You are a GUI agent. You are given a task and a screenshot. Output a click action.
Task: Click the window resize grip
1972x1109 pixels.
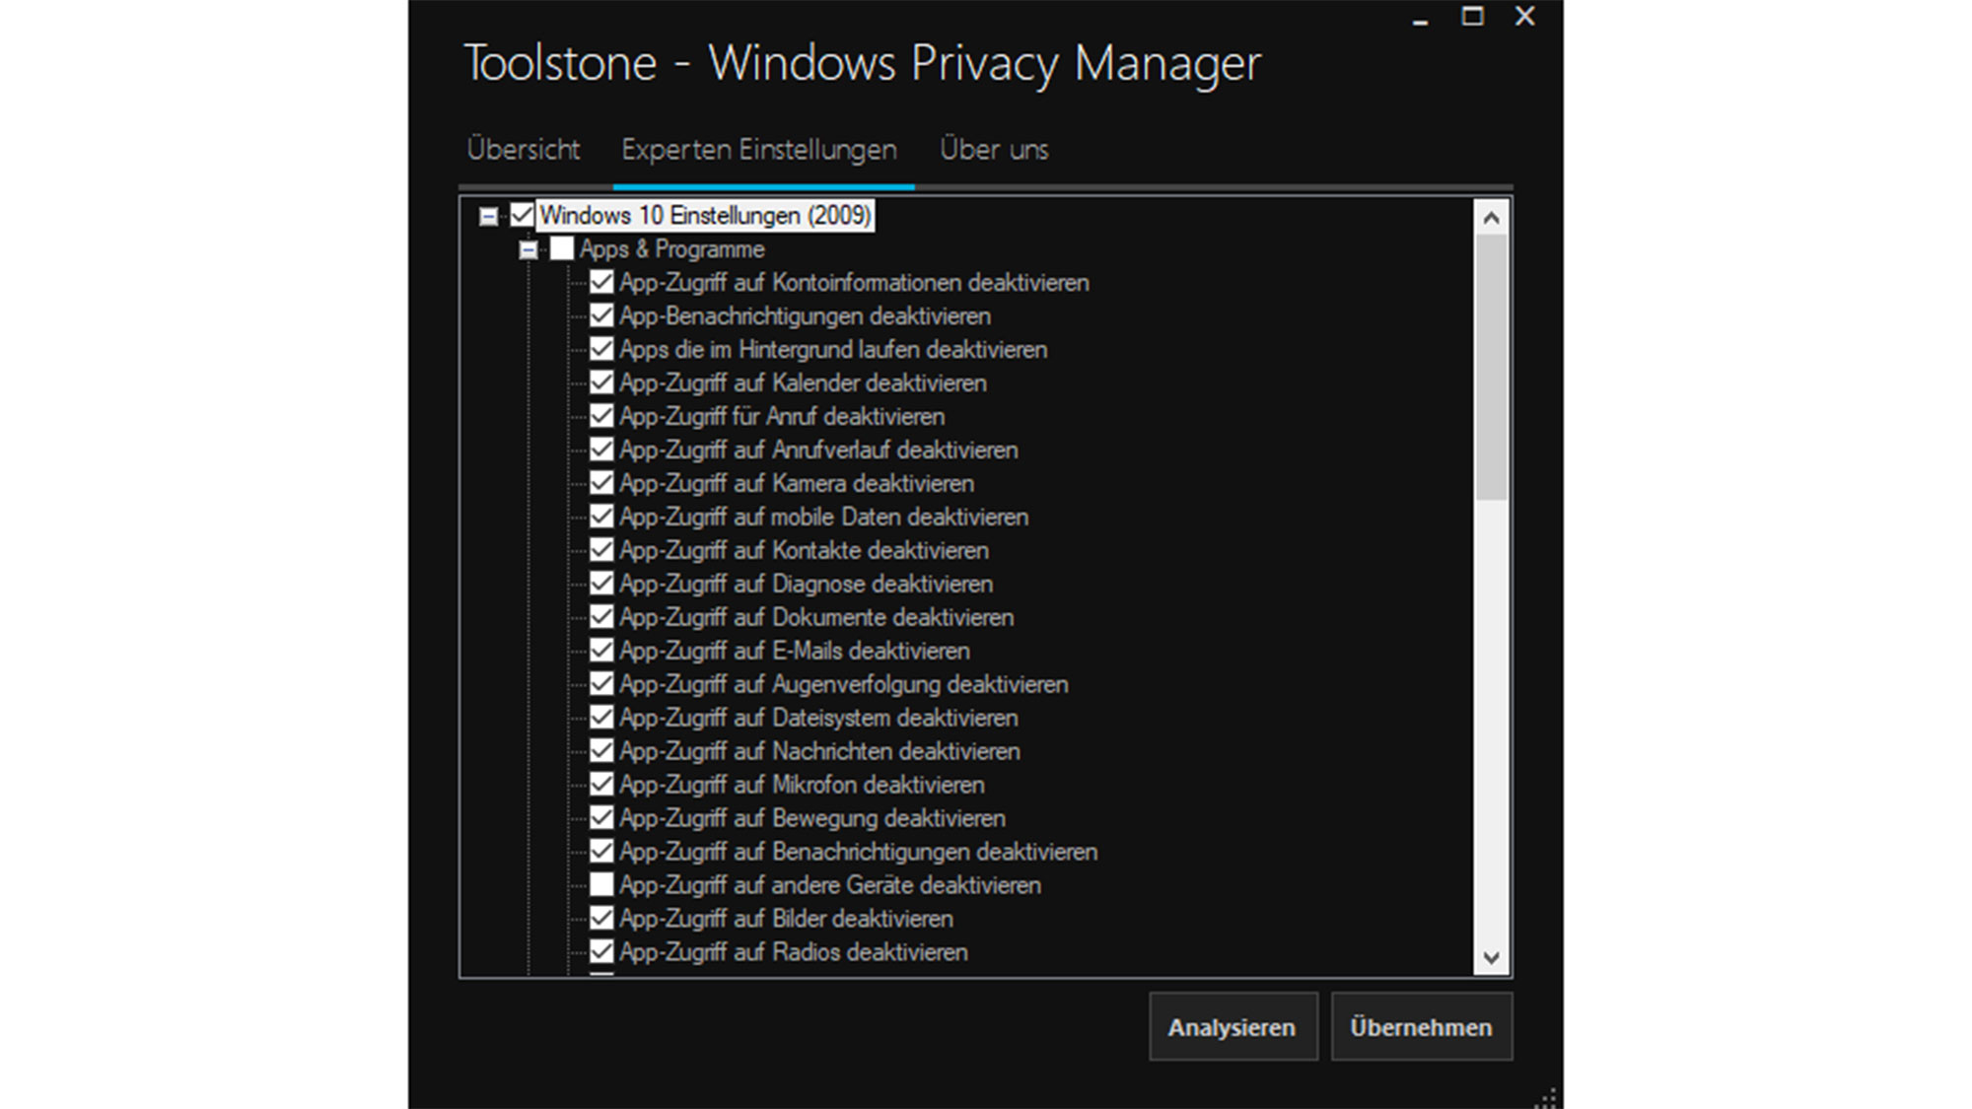(1548, 1097)
